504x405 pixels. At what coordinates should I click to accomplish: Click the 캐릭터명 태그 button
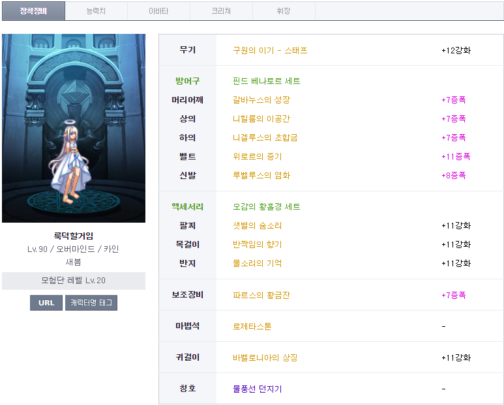pos(91,303)
